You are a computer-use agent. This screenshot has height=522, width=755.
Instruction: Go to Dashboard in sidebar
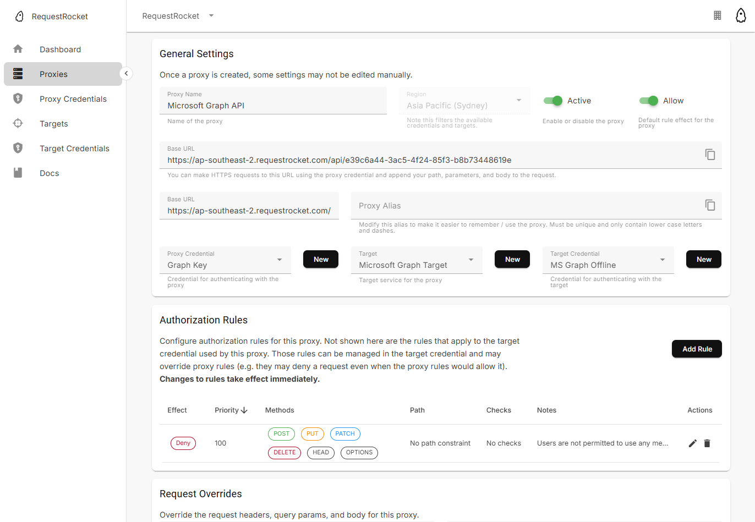tap(60, 50)
